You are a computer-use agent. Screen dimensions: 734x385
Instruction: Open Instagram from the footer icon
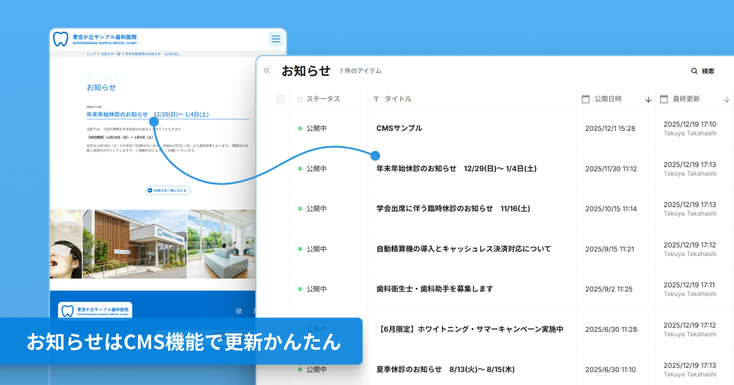(239, 310)
